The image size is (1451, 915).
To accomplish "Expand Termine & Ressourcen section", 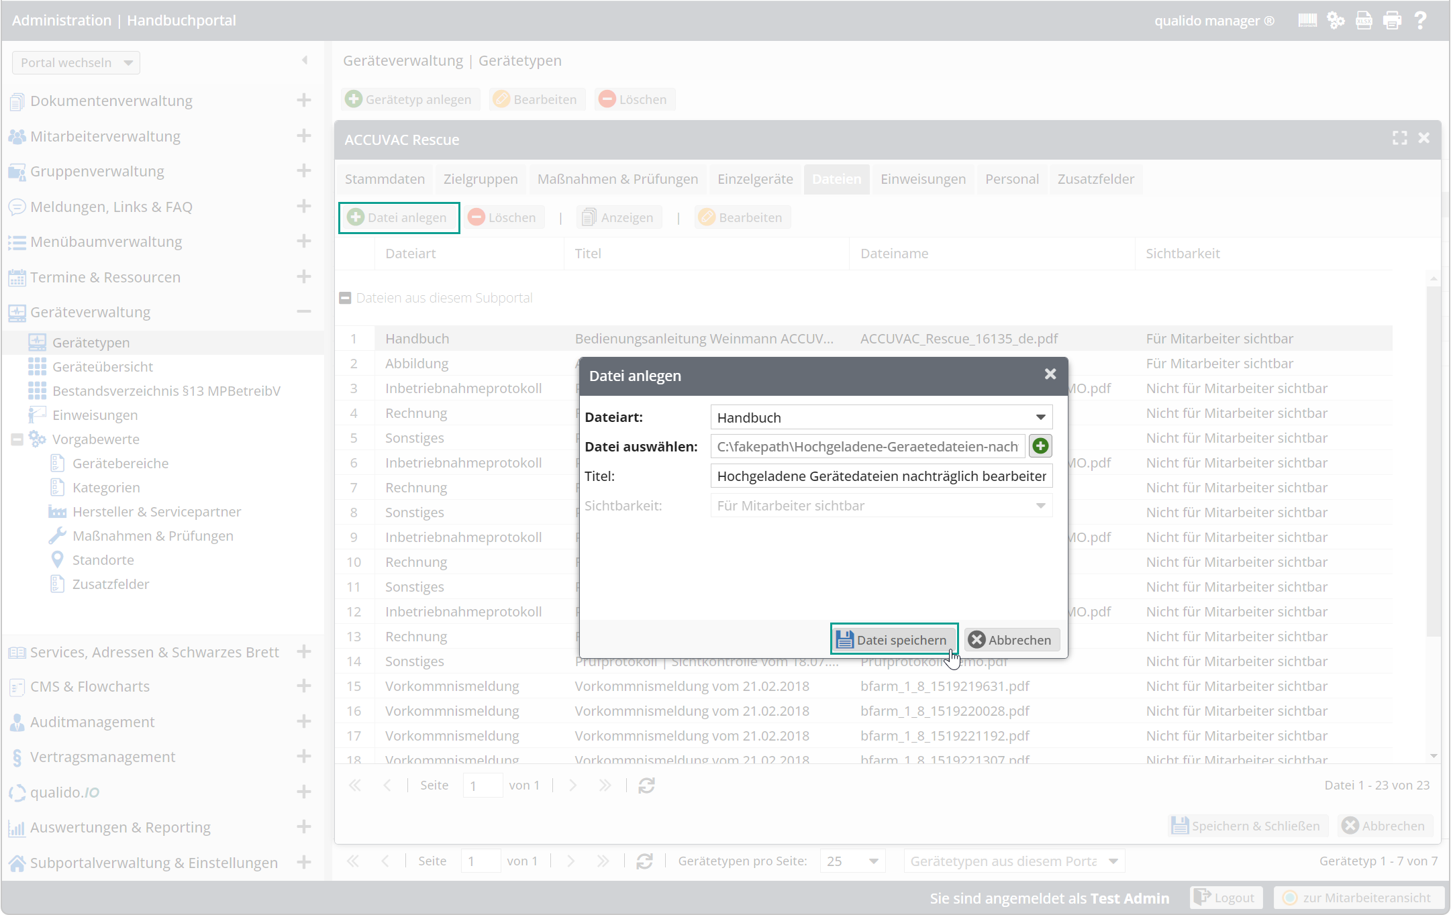I will (x=304, y=276).
